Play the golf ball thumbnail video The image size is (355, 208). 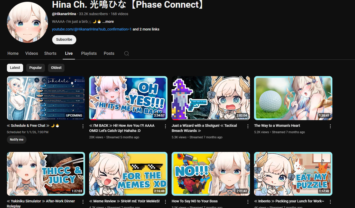293,98
